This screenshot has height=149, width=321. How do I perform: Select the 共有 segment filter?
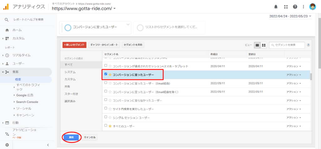tap(67, 86)
